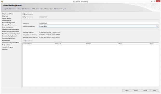Click the SQL Server directory path text
This screenshot has width=161, height=94.
tap(50, 32)
